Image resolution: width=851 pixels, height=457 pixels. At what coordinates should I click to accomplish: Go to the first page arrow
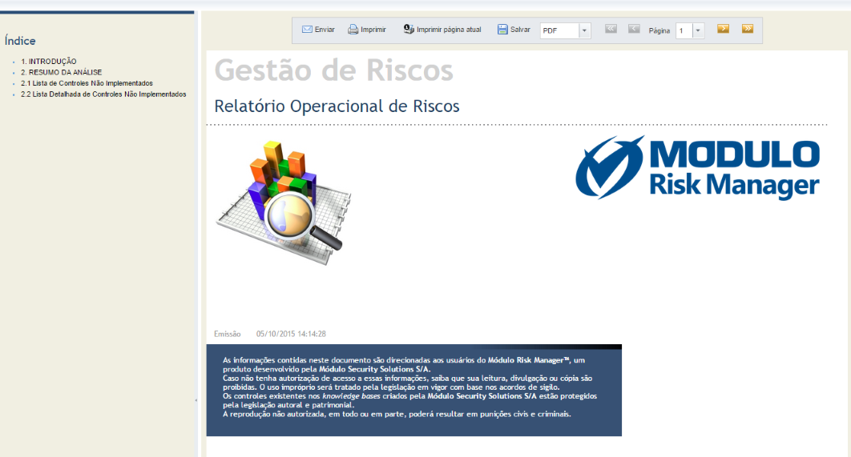click(x=611, y=29)
